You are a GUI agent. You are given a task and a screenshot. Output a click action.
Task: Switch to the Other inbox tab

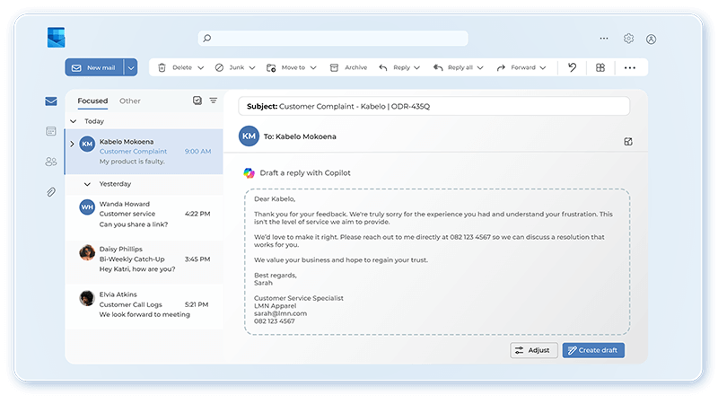(x=130, y=101)
